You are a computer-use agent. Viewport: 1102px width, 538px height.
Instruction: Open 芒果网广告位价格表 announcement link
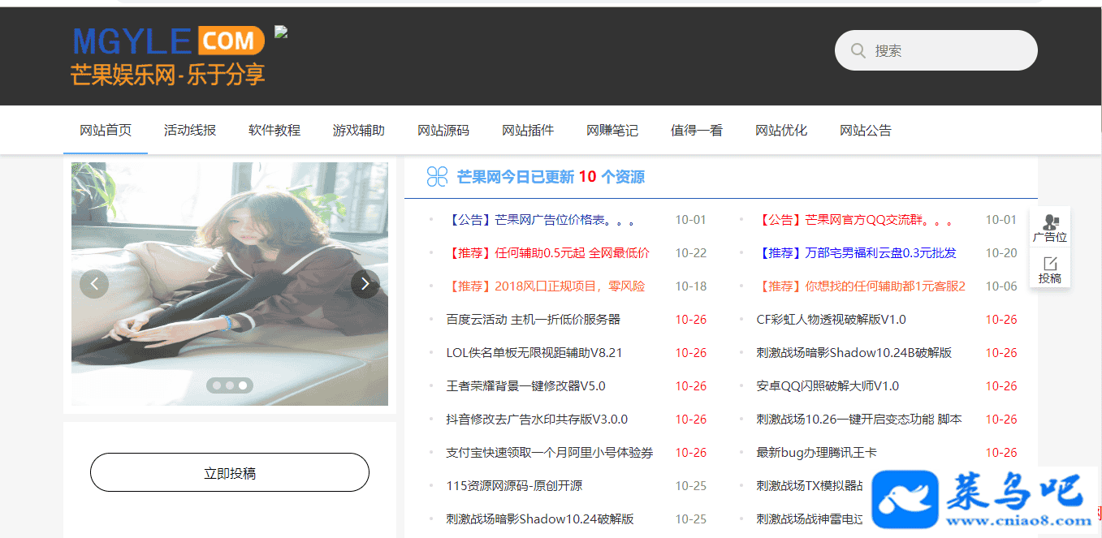[x=540, y=220]
